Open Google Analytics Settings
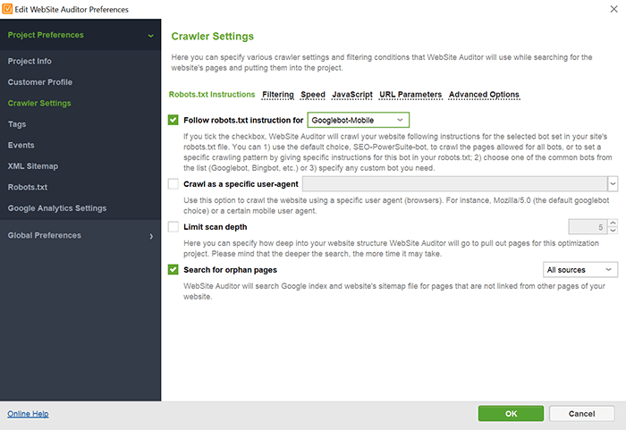The image size is (626, 430). click(x=57, y=208)
